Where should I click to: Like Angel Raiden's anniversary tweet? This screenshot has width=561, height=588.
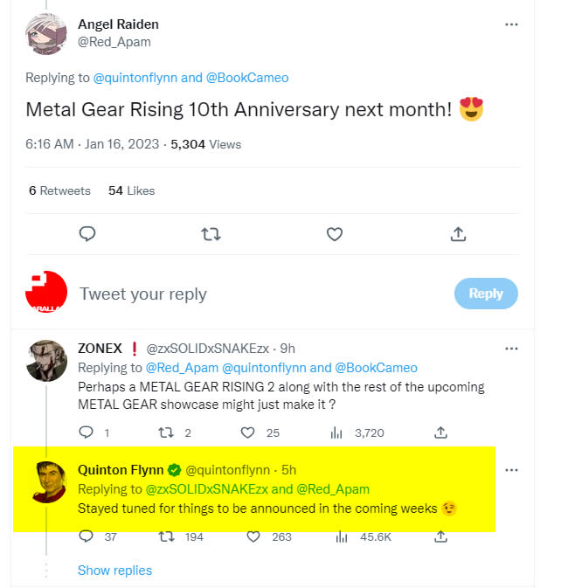click(x=334, y=234)
